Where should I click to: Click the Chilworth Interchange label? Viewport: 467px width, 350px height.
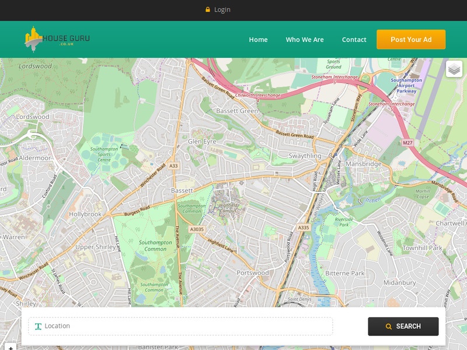(257, 96)
